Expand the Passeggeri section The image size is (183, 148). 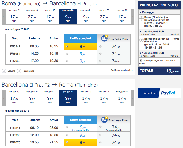tap(140, 12)
